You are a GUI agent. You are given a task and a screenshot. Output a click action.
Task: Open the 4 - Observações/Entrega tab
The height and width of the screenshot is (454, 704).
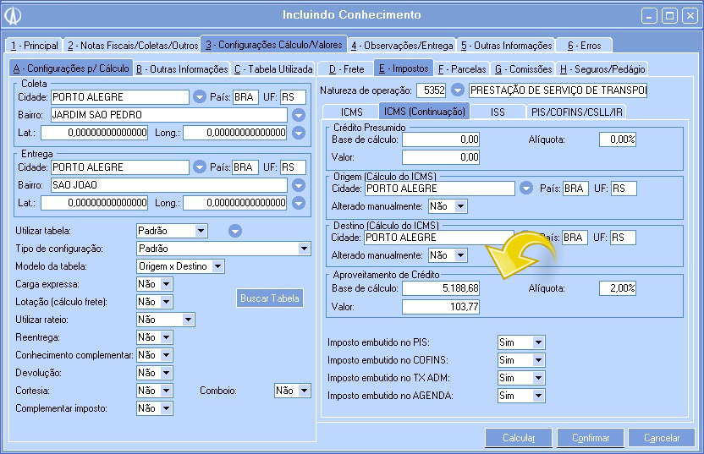pos(402,45)
